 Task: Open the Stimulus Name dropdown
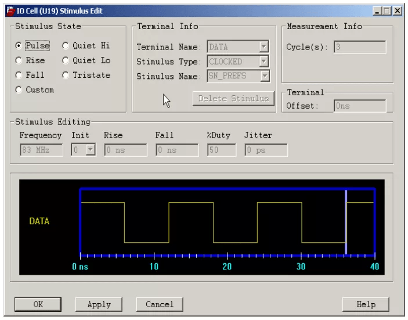265,76
